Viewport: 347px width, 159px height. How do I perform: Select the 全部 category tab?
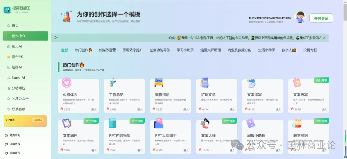65,50
